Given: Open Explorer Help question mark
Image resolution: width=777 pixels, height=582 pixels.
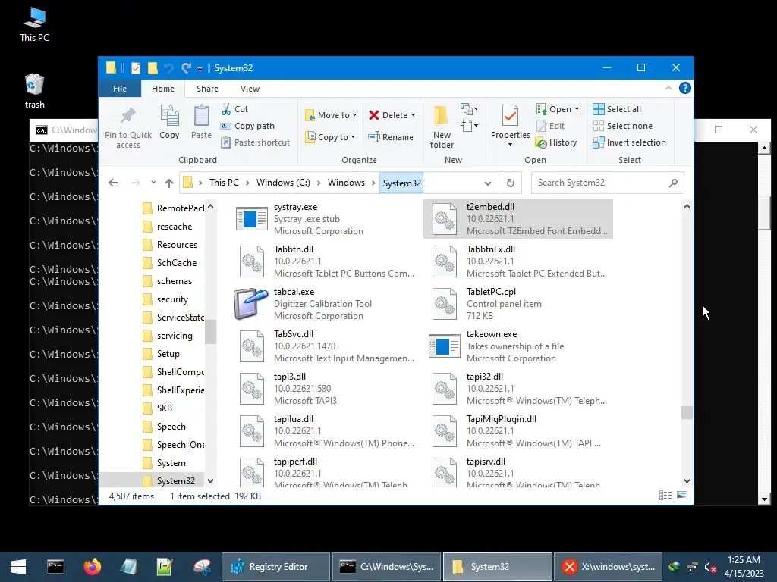Looking at the screenshot, I should (685, 88).
